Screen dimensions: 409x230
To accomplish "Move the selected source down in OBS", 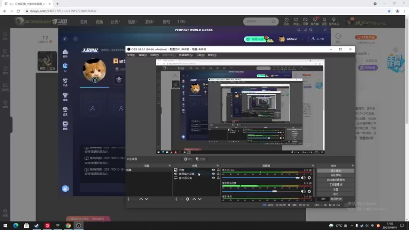I will [x=200, y=199].
